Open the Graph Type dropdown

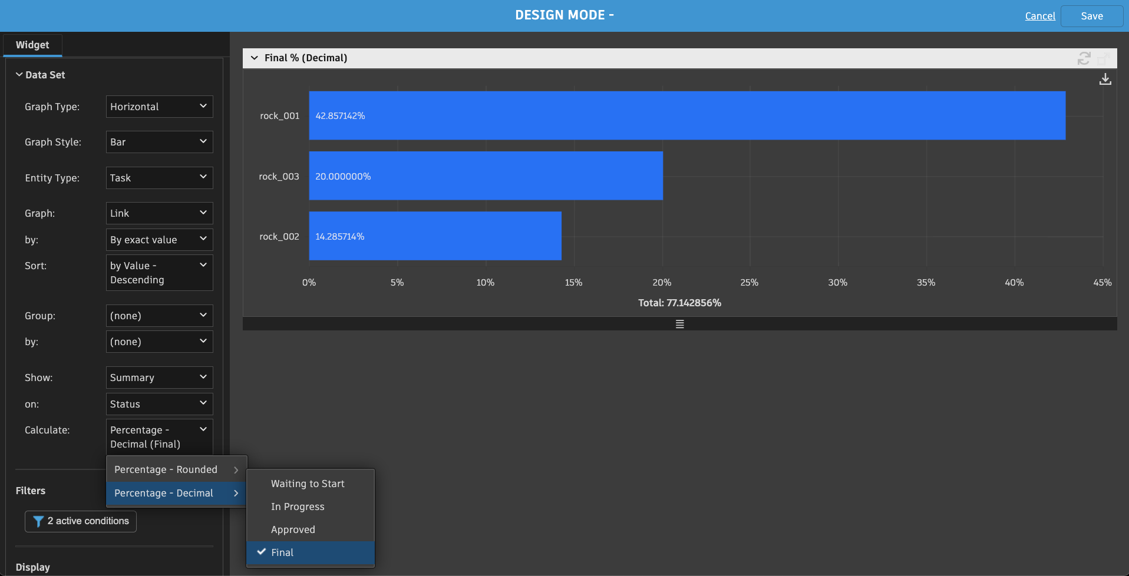point(159,106)
